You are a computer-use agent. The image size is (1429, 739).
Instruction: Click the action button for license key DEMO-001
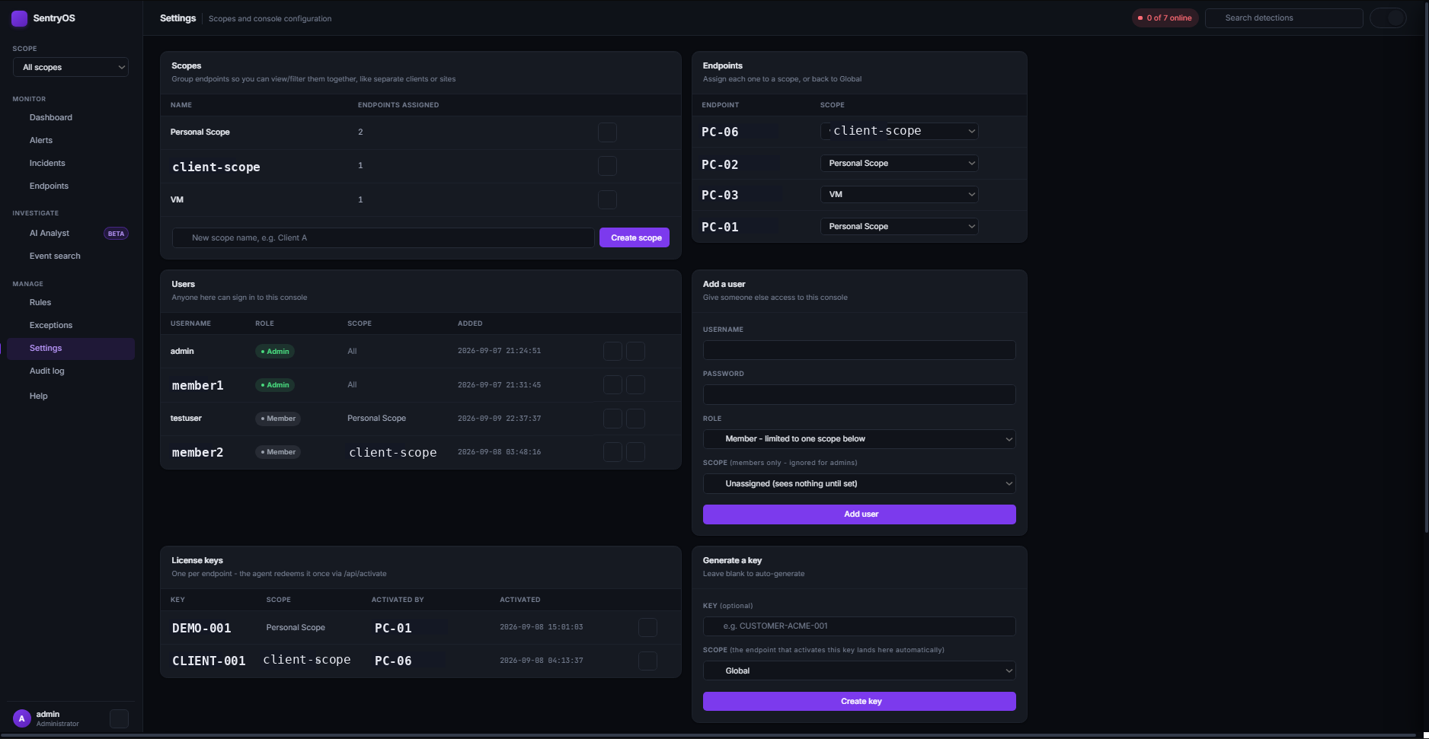coord(647,628)
